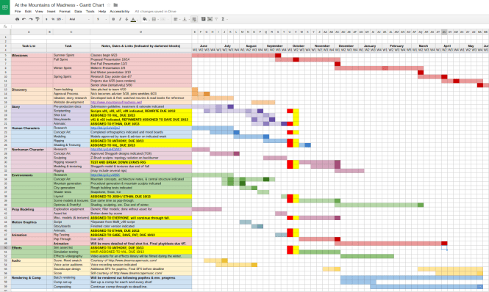The width and height of the screenshot is (489, 292).
Task: Open the vertical align dropdown
Action: click(185, 19)
